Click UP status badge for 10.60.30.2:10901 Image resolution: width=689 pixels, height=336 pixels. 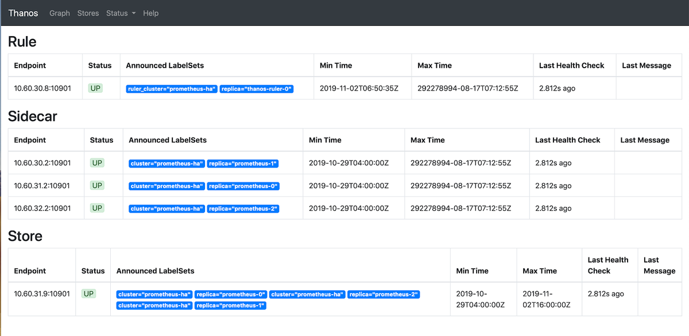97,163
